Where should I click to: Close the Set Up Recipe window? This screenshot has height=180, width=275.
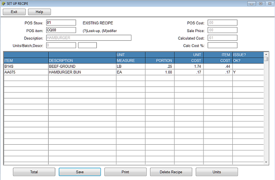pyautogui.click(x=270, y=4)
